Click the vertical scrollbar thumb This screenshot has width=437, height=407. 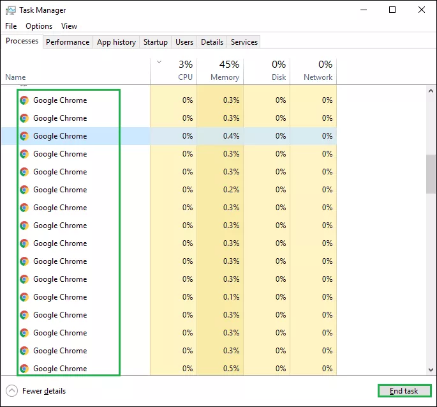(431, 174)
